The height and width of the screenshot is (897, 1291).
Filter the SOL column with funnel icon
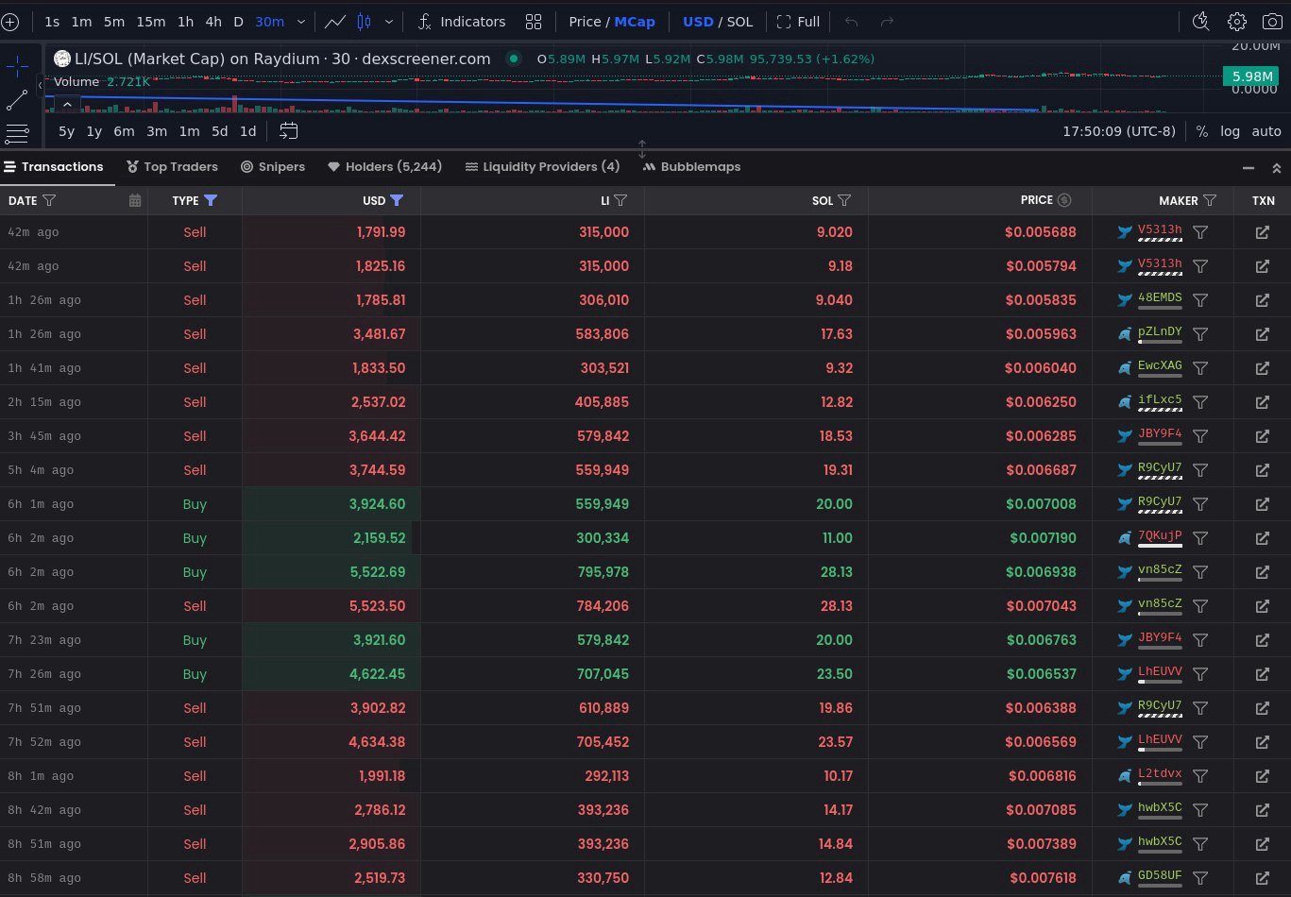[844, 200]
